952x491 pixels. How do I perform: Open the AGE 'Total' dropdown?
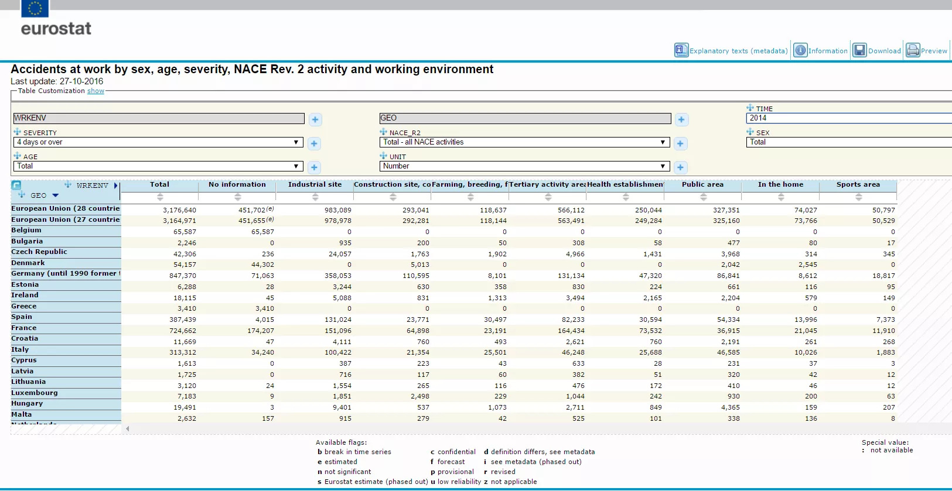[x=158, y=166]
